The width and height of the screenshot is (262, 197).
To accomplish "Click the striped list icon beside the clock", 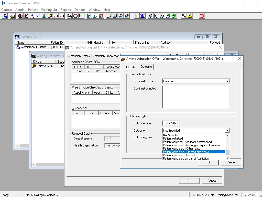I will pyautogui.click(x=81, y=16).
